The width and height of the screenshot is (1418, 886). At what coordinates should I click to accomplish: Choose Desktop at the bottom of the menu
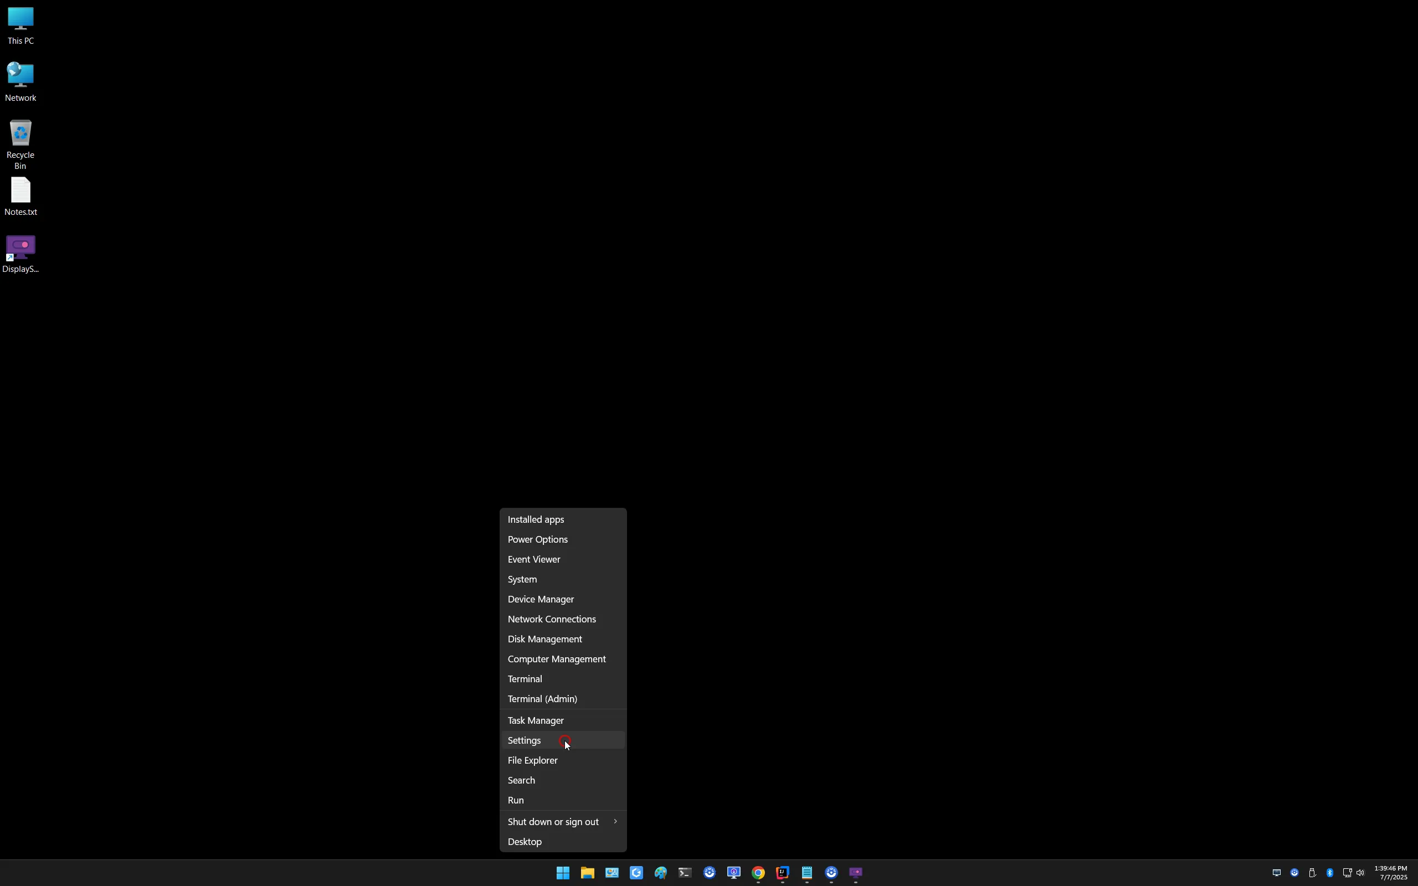pos(563,842)
